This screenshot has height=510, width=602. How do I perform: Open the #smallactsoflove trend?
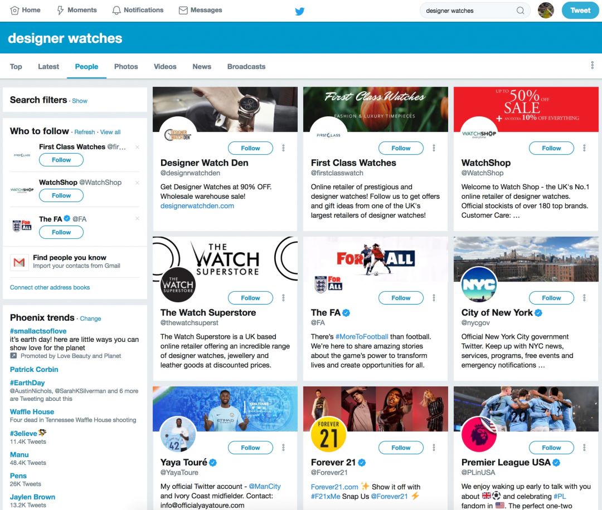[38, 331]
